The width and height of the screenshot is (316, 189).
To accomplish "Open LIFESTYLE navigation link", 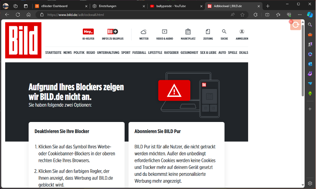I will (x=155, y=52).
